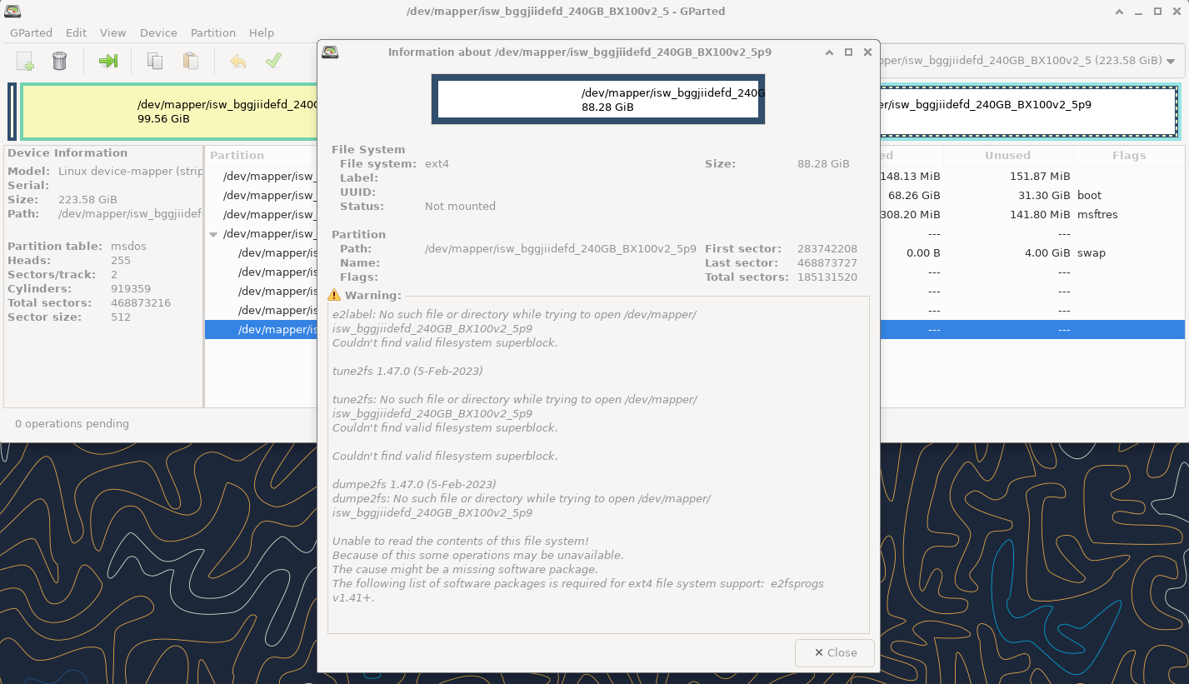This screenshot has width=1189, height=684.
Task: Maximize the Information dialog window
Action: coord(848,52)
